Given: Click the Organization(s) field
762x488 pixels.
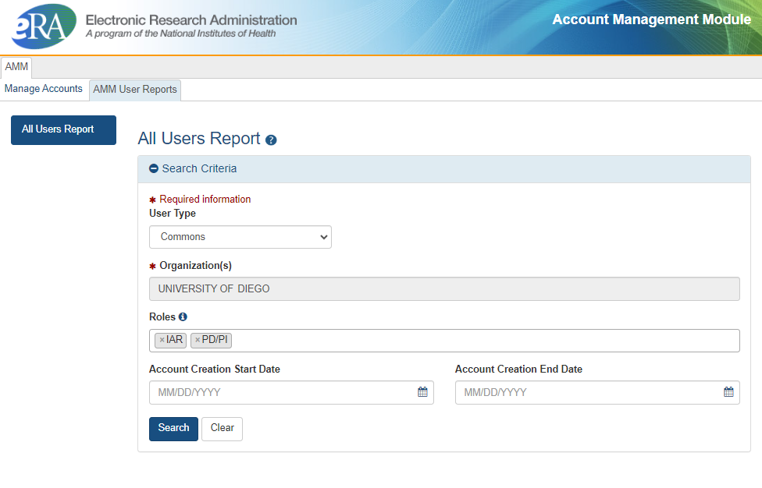Looking at the screenshot, I should (x=444, y=288).
